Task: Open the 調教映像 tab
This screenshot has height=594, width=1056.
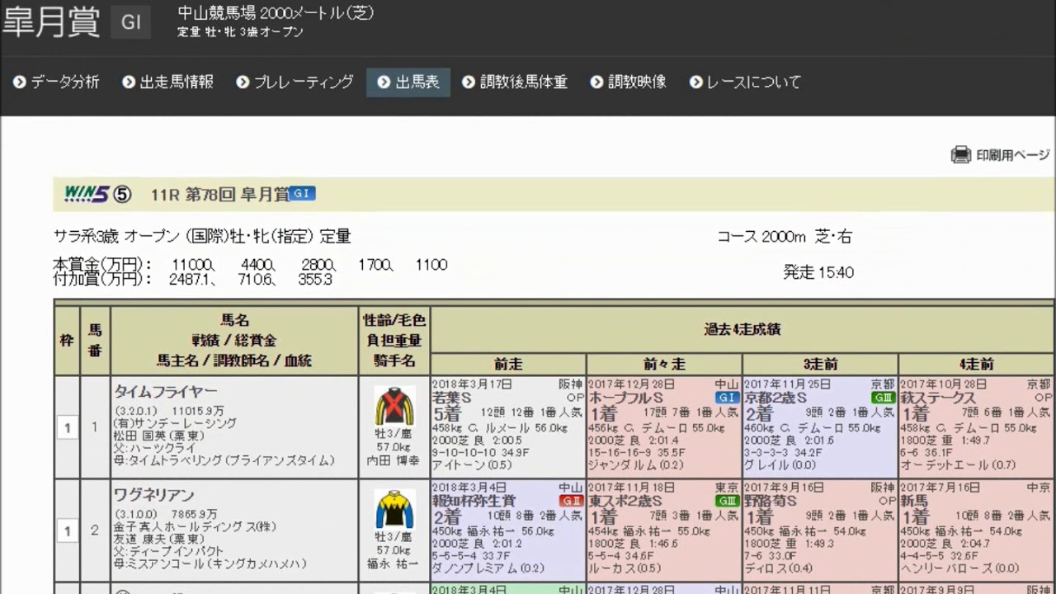Action: pos(628,82)
